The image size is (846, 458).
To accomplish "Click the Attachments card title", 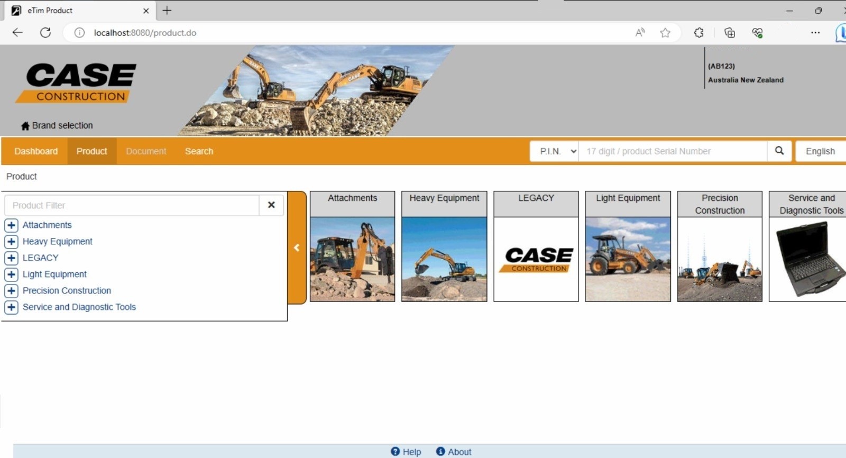I will (x=352, y=198).
